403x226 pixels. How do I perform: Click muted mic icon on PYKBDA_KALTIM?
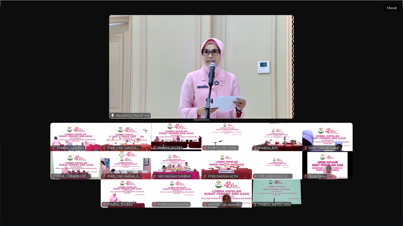(154, 148)
